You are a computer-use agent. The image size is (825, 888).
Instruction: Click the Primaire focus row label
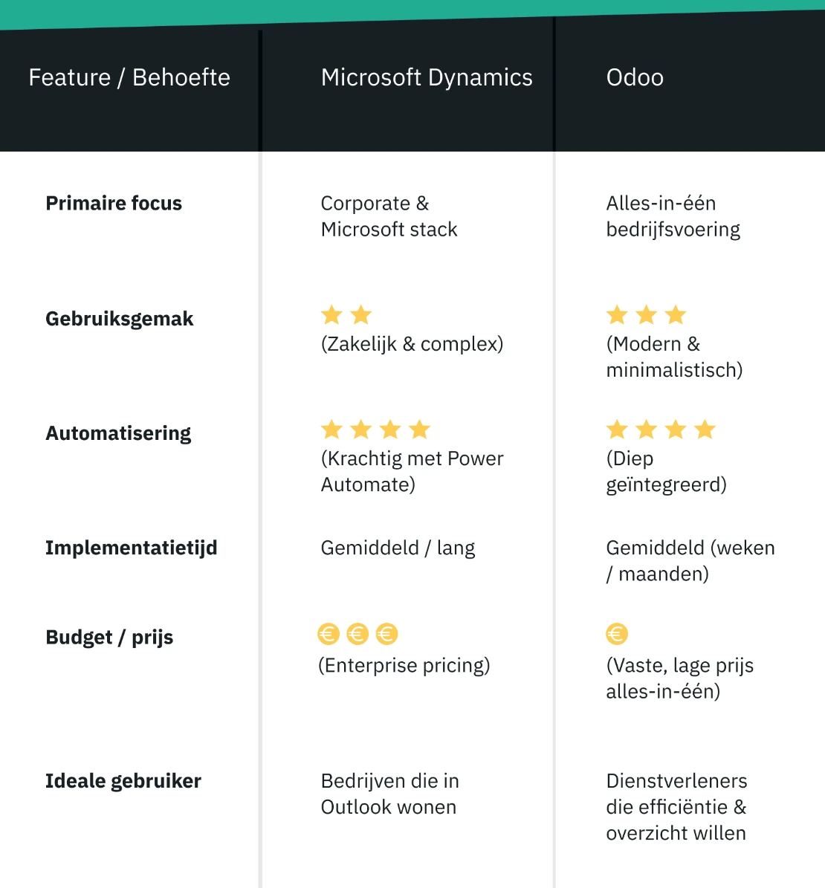tap(114, 203)
